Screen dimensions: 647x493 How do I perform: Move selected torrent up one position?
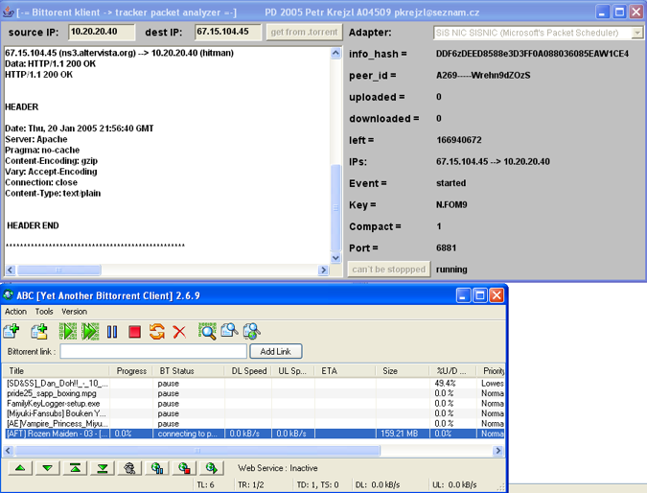[20, 468]
